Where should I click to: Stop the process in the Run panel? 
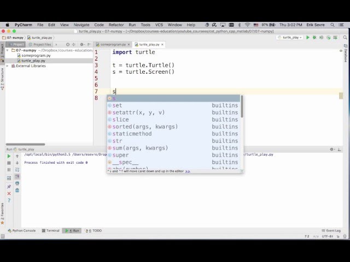tap(9, 163)
